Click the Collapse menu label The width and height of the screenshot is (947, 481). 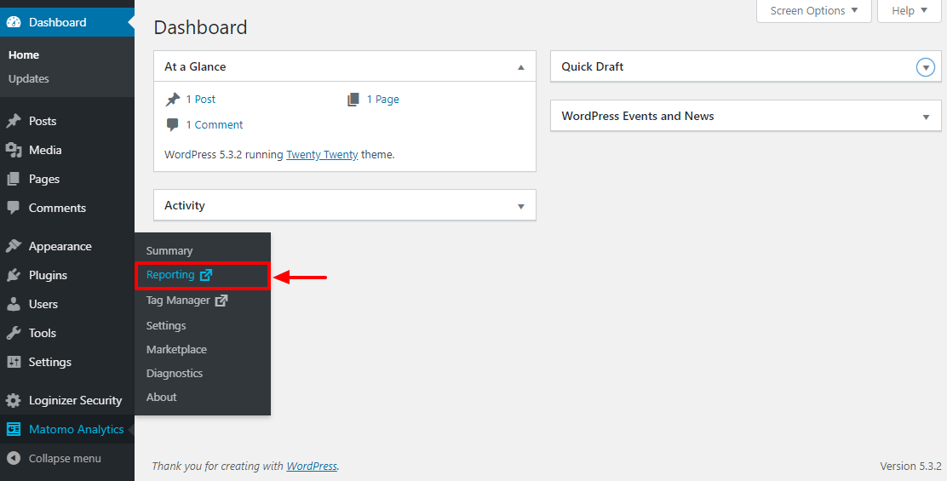(x=65, y=458)
